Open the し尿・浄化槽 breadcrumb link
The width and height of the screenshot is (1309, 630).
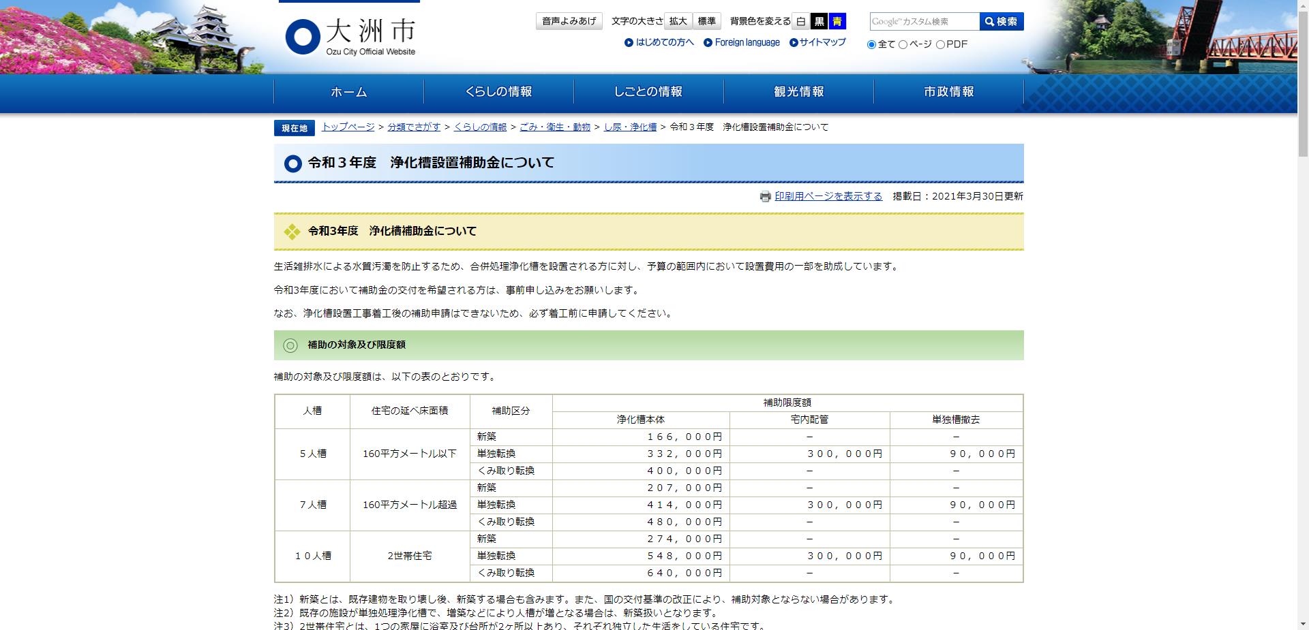[x=630, y=127]
